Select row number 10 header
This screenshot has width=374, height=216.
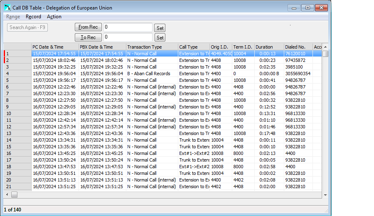point(17,113)
